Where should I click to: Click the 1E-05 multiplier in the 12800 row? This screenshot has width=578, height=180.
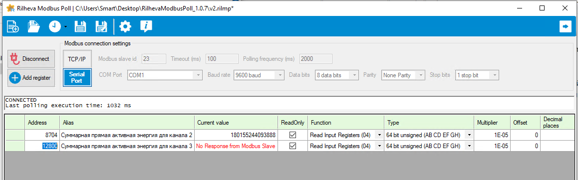492,146
